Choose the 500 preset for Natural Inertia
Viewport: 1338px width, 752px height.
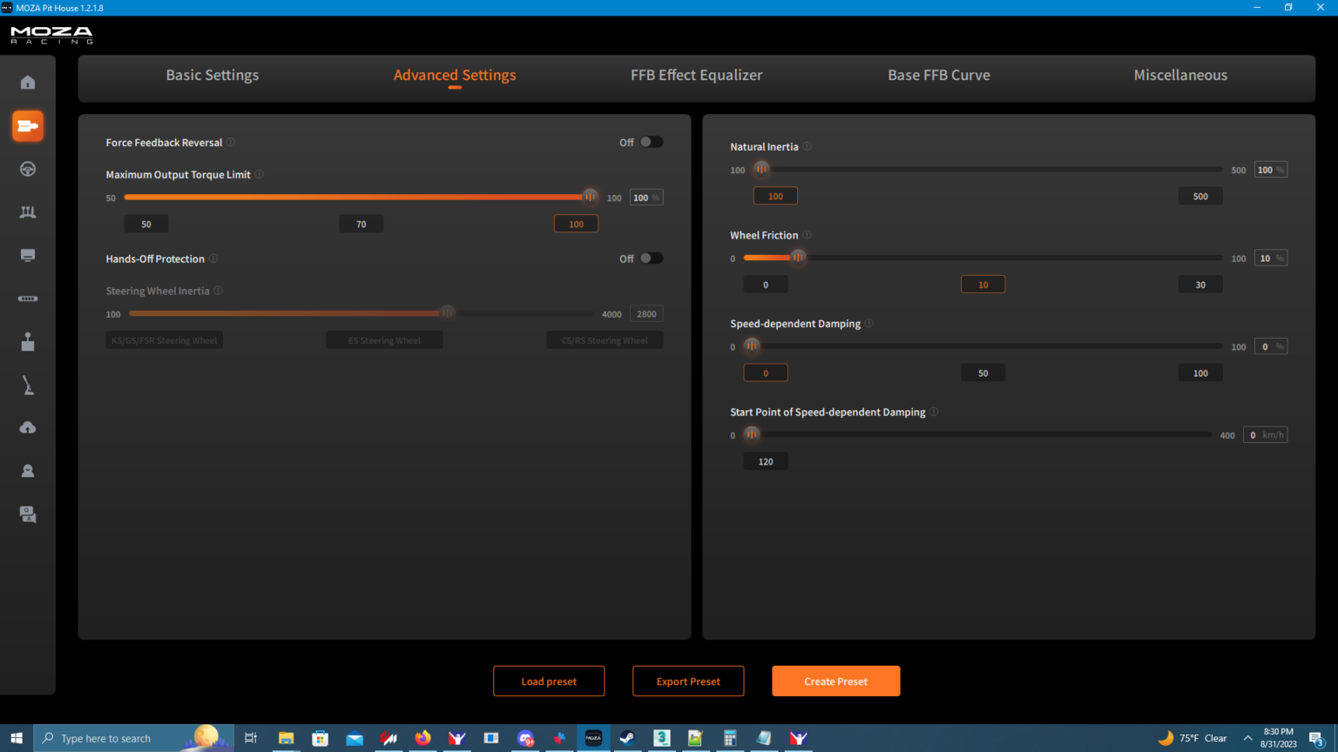coord(1200,196)
